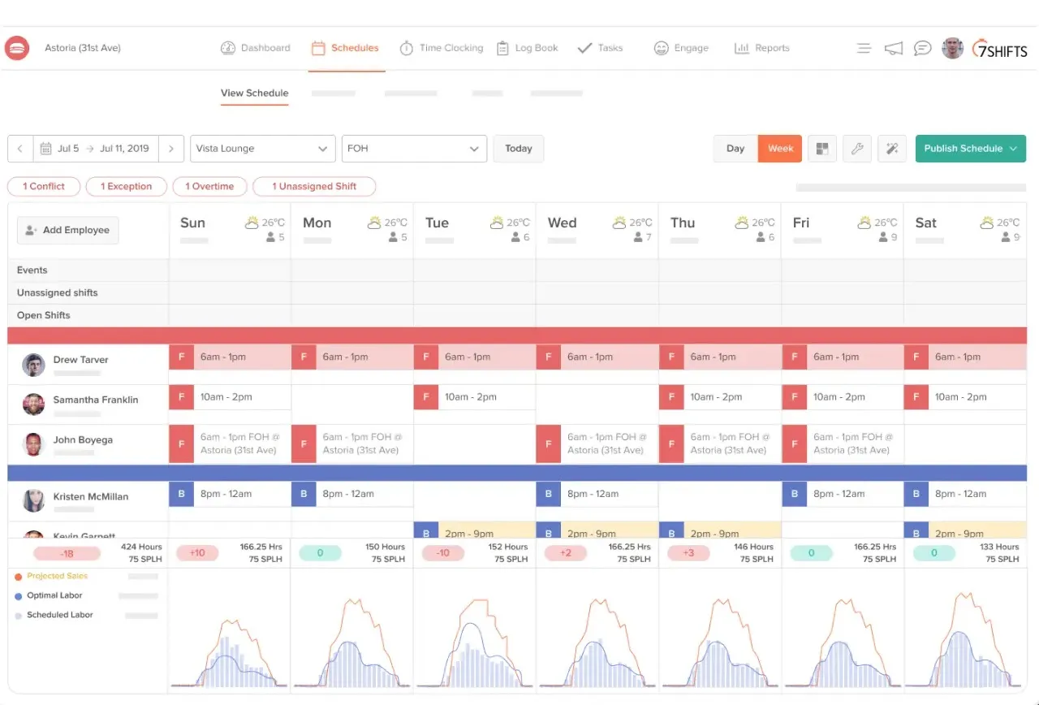Click the Open Shifts row label
The width and height of the screenshot is (1039, 705).
coord(44,316)
